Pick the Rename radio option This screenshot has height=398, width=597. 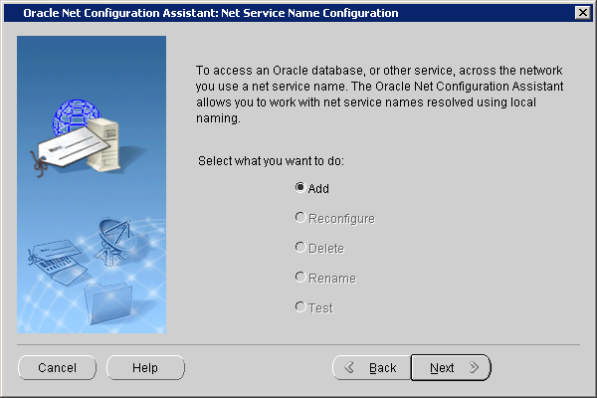326,278
